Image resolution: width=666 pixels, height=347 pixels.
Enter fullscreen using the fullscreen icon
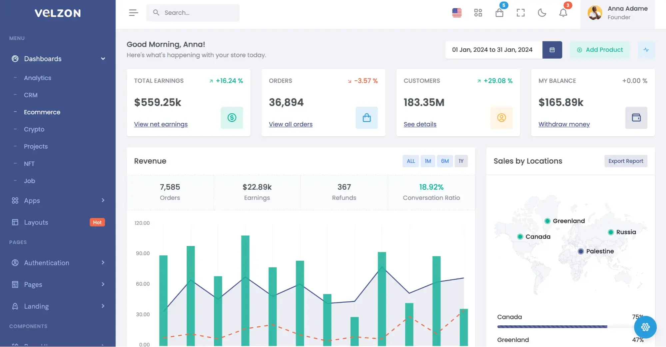click(x=520, y=13)
